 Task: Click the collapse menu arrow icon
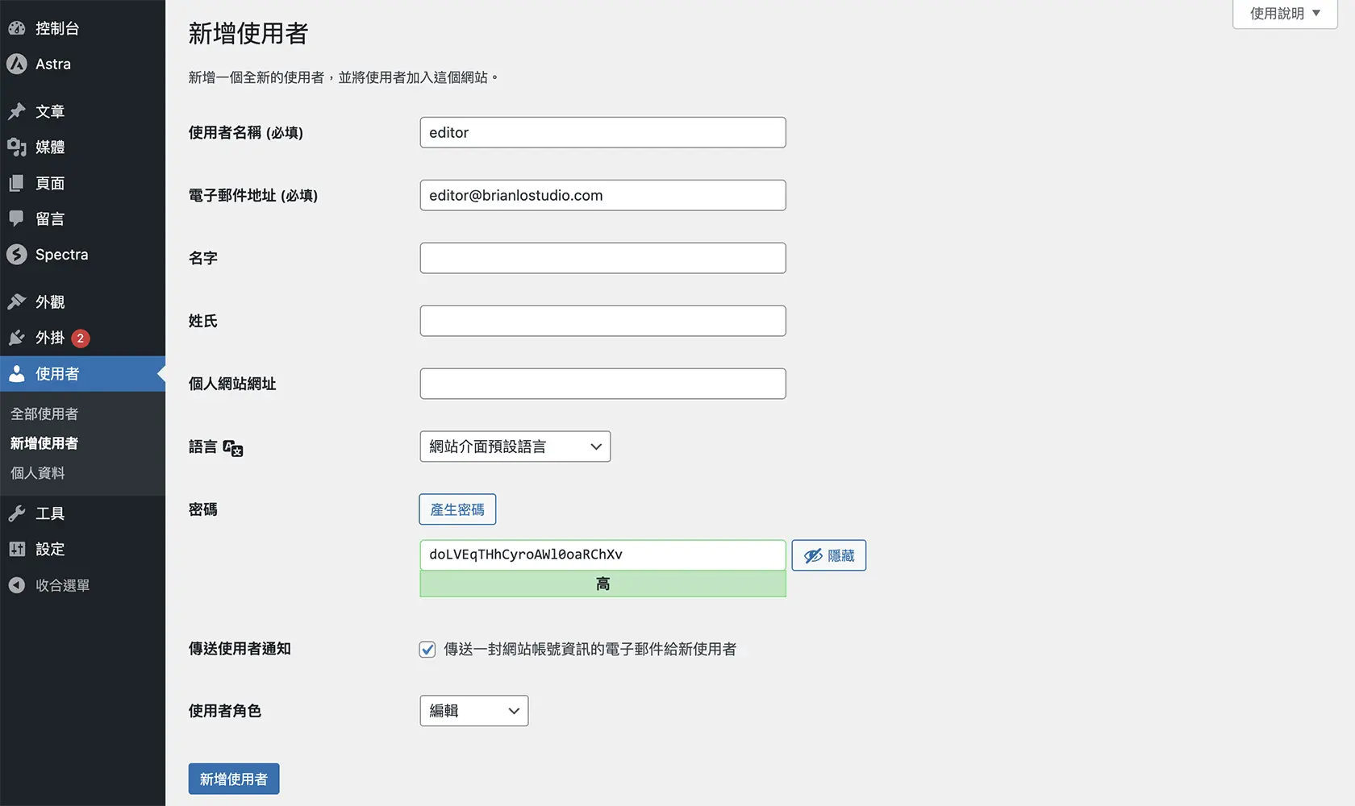[17, 585]
